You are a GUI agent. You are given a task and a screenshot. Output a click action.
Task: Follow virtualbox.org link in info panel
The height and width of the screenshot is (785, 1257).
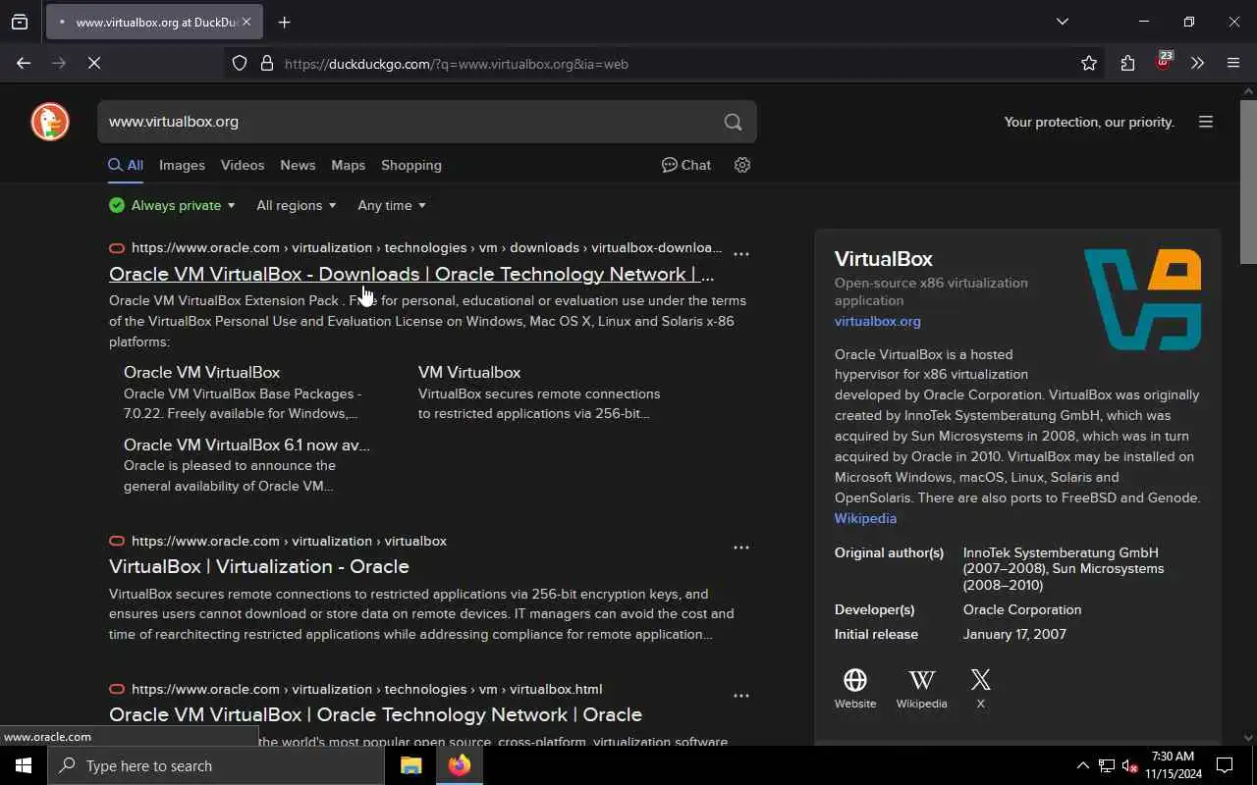pos(878,321)
